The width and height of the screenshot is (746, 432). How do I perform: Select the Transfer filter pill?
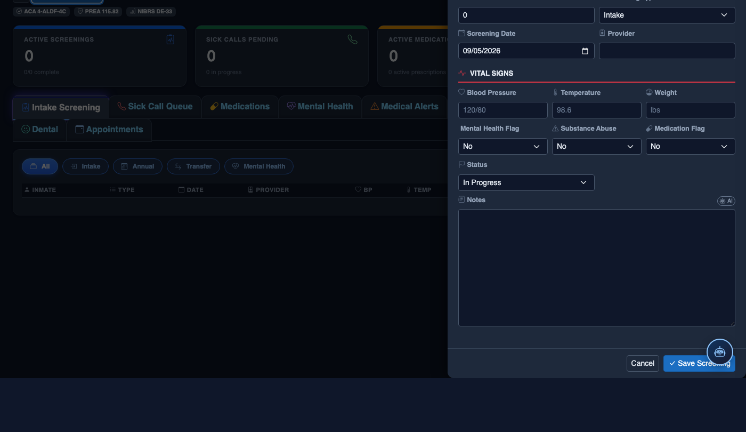(193, 166)
